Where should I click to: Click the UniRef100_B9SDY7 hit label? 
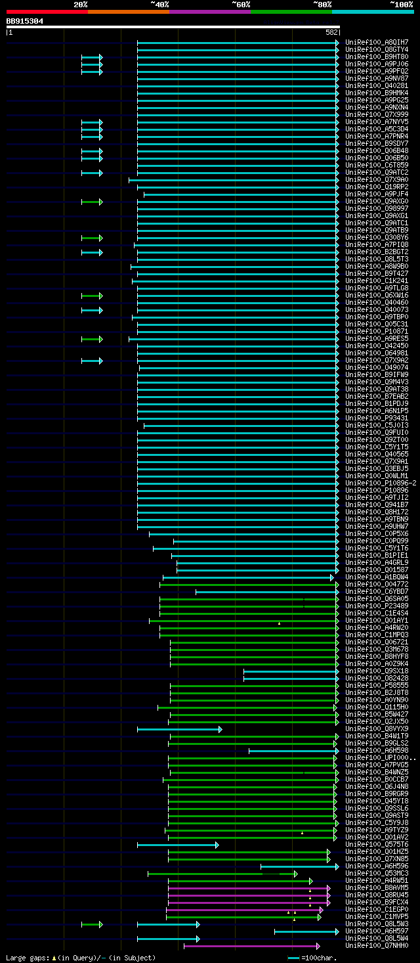pos(377,143)
